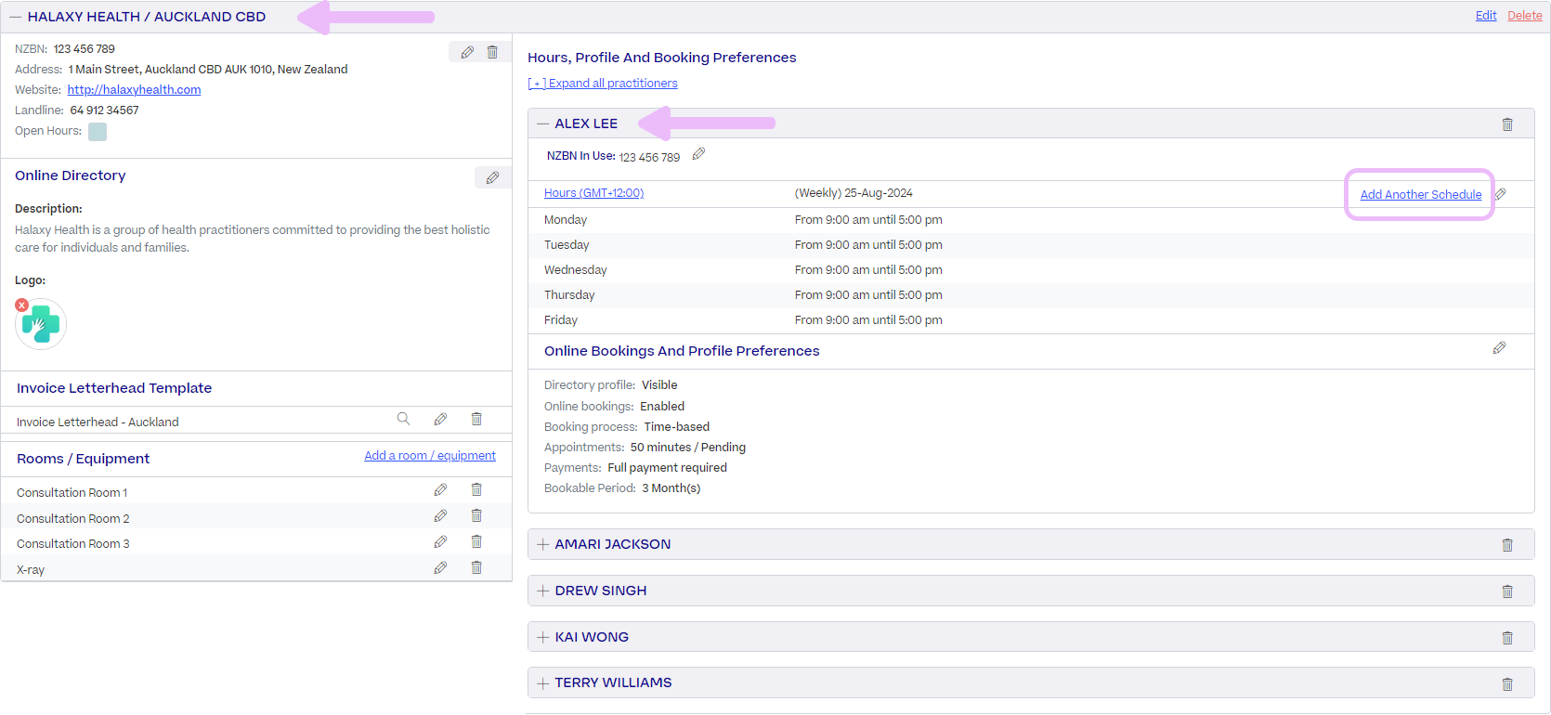Delete Consultation Room 1
Viewport: 1551px width, 715px height.
tap(476, 489)
